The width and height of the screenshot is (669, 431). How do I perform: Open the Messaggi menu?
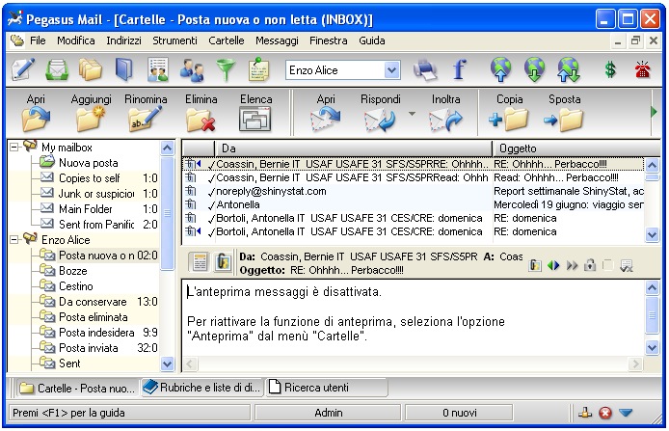277,40
